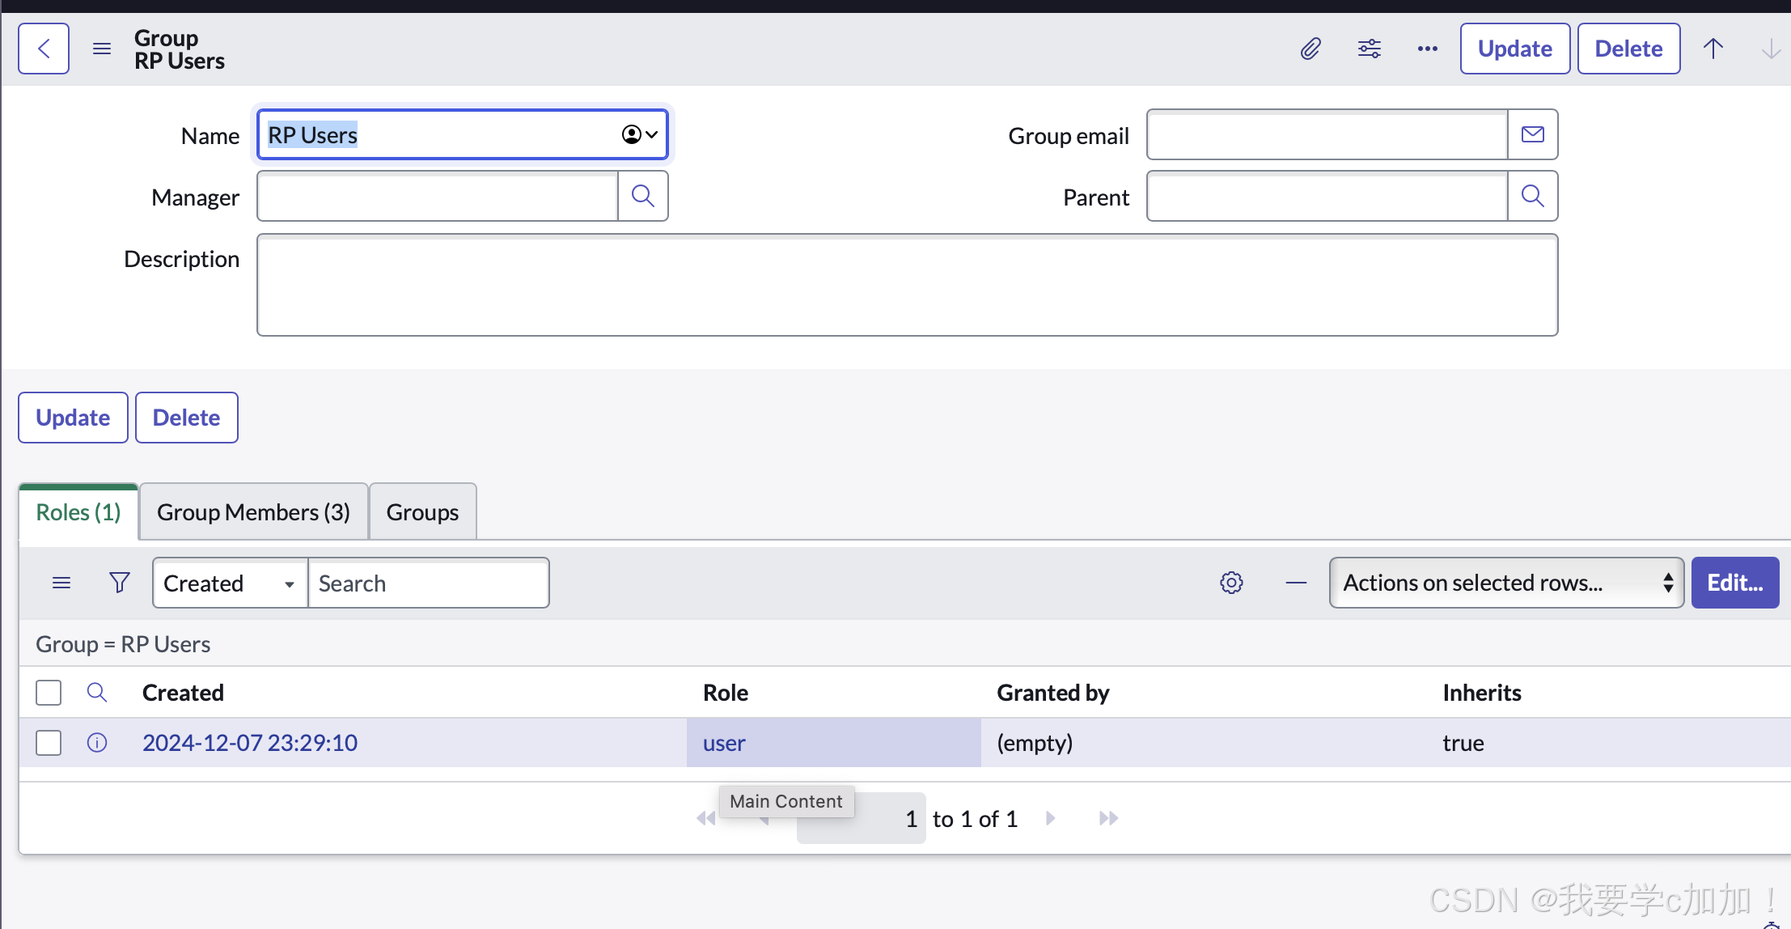Viewport: 1791px width, 929px height.
Task: Click the list personalize gear icon
Action: pos(1231,583)
